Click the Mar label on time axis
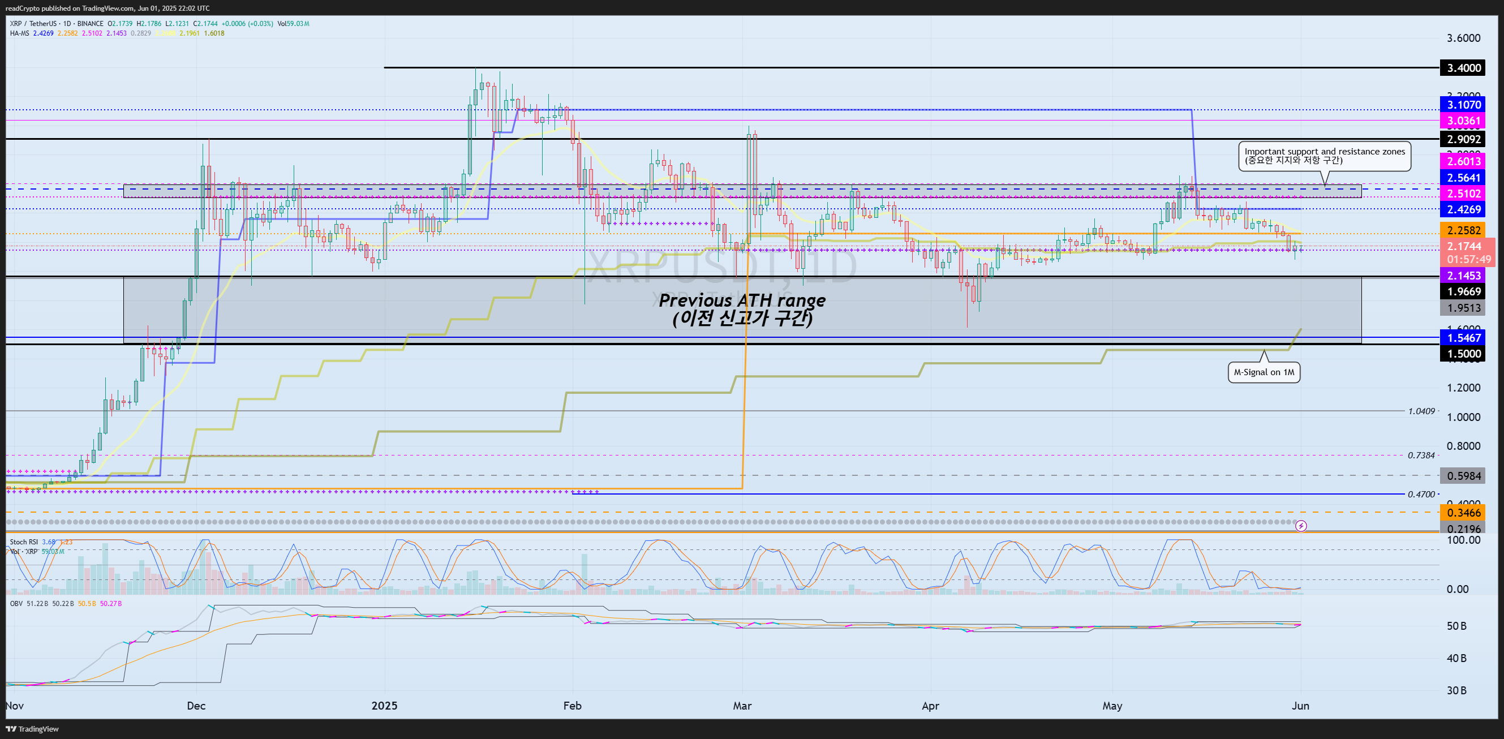Screen dimensions: 1504x739 [742, 706]
